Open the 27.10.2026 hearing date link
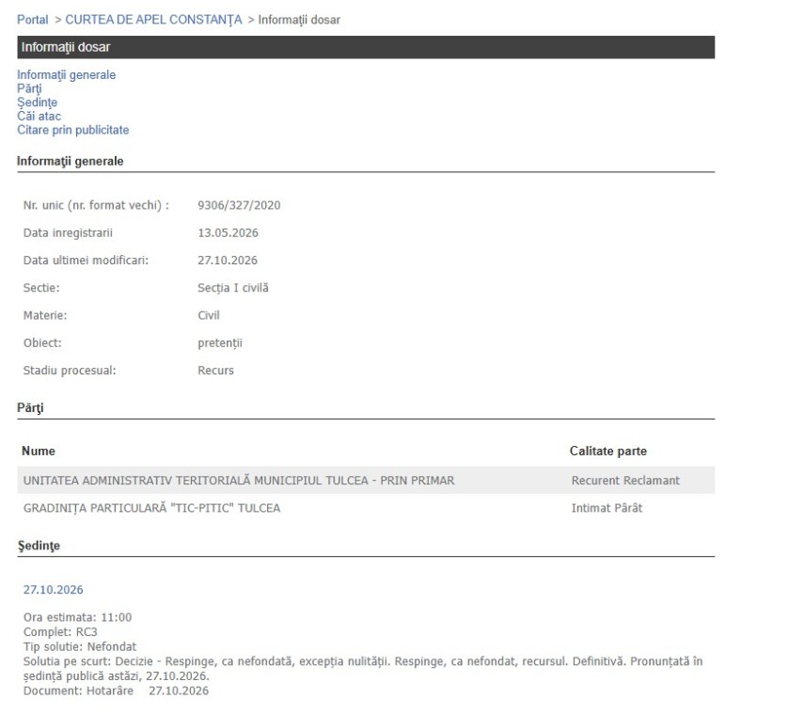This screenshot has width=804, height=714. (x=53, y=590)
